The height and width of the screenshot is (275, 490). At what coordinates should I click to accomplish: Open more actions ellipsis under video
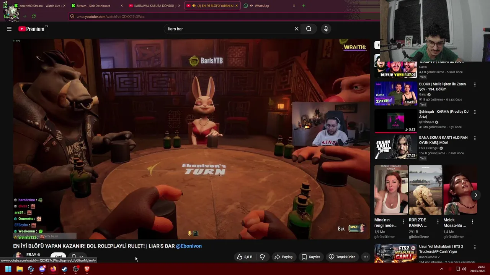pos(366,257)
